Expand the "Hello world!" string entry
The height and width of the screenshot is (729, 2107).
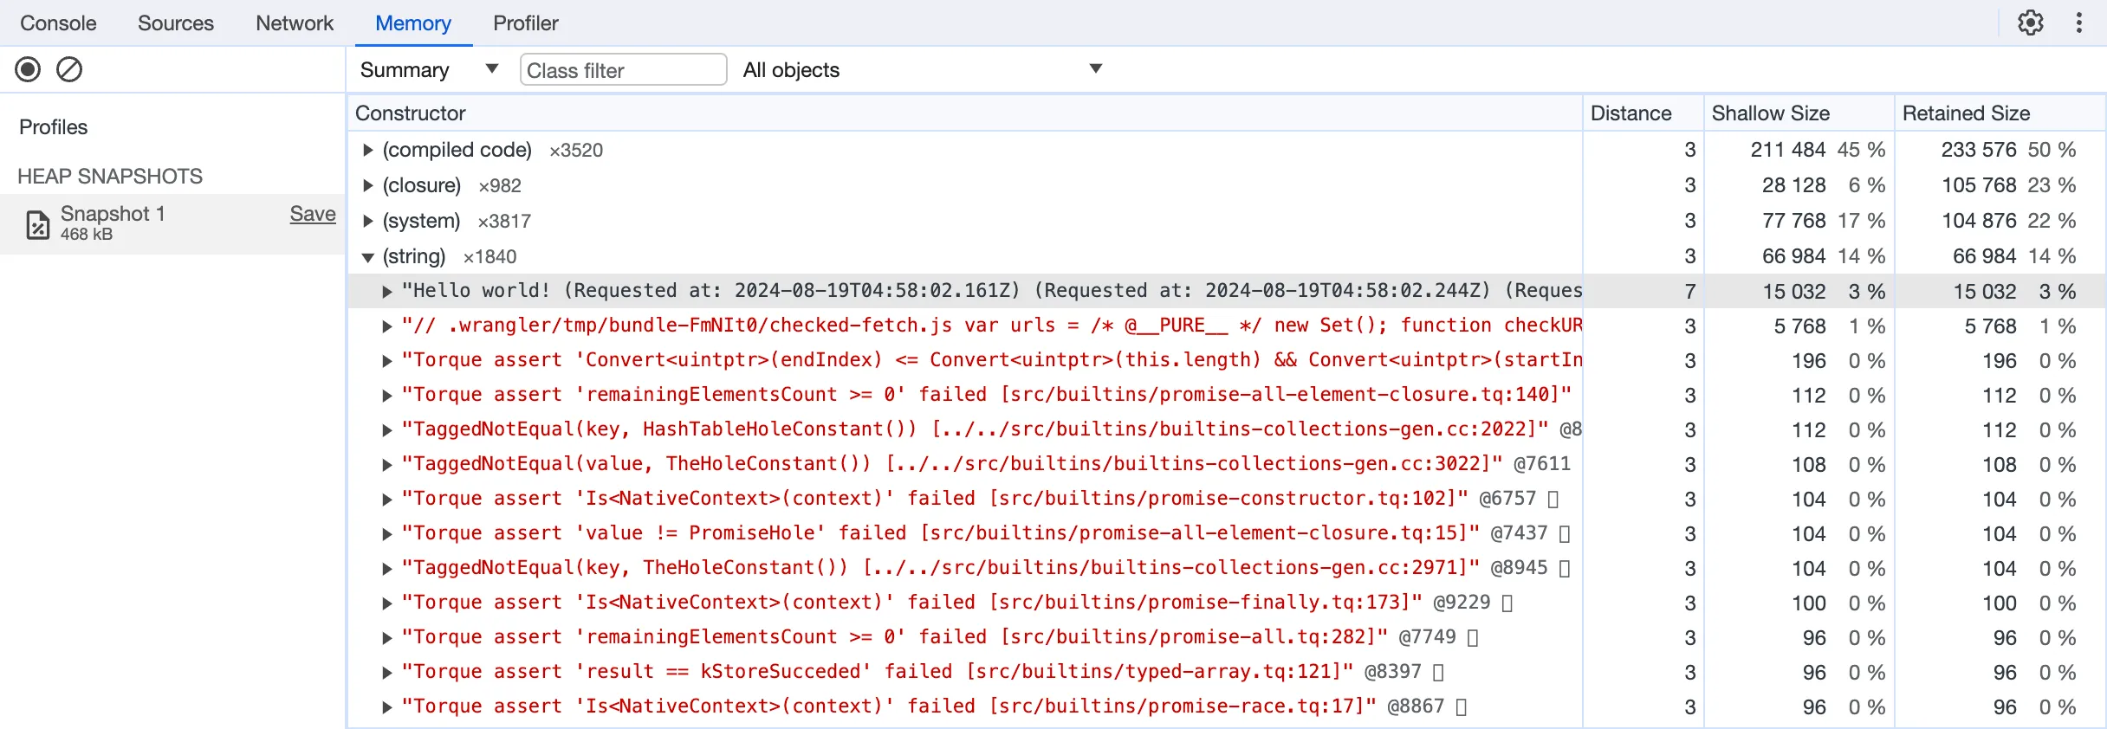[387, 291]
